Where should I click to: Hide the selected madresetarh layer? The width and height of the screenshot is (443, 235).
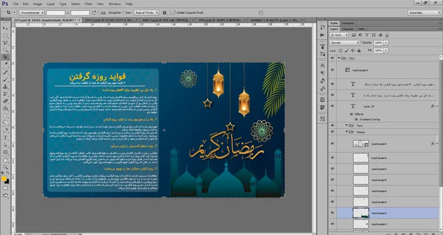point(332,213)
